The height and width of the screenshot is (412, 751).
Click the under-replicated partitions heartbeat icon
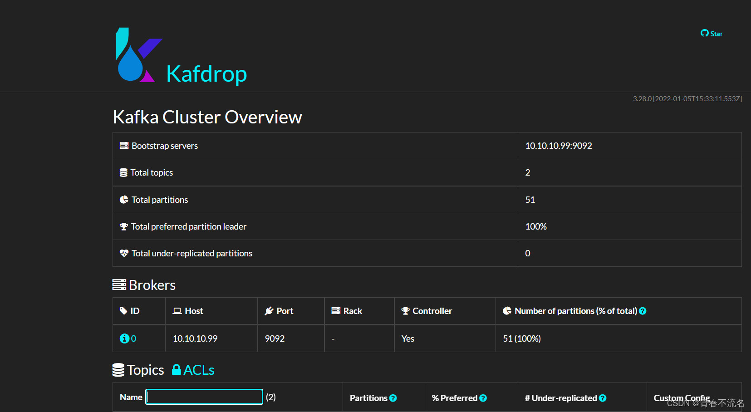(x=124, y=253)
